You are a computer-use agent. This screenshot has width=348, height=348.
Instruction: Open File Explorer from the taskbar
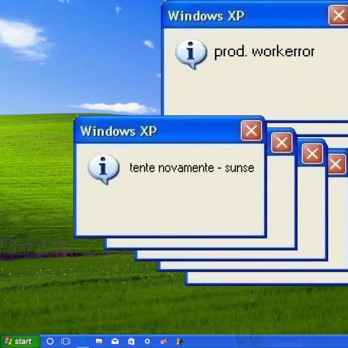pos(99,341)
